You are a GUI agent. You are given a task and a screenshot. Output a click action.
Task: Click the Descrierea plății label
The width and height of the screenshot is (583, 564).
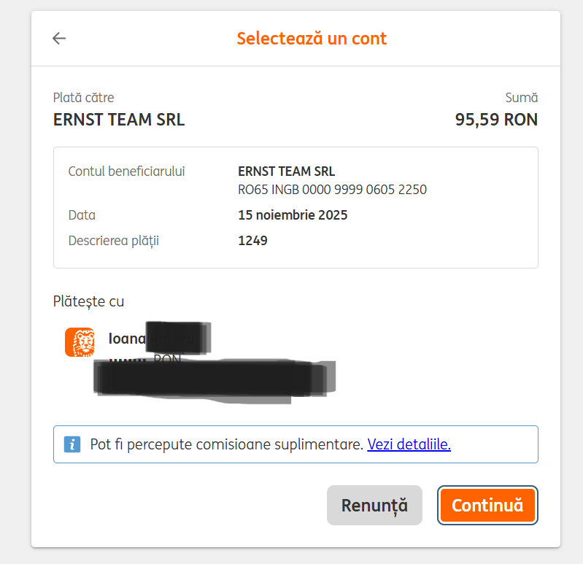[x=113, y=240]
